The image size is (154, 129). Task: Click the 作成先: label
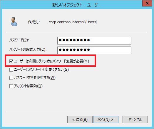point(34,22)
